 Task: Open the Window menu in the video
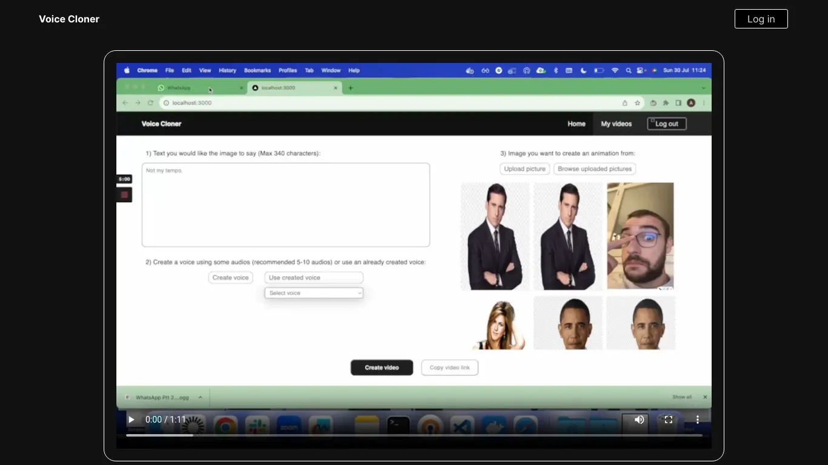click(331, 70)
